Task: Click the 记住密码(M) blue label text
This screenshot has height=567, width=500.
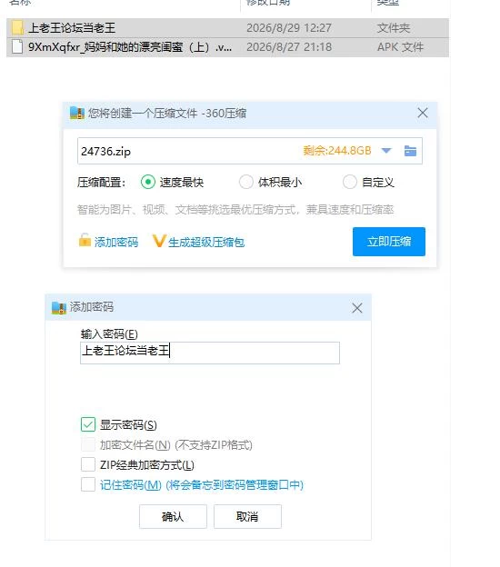Action: [202, 484]
